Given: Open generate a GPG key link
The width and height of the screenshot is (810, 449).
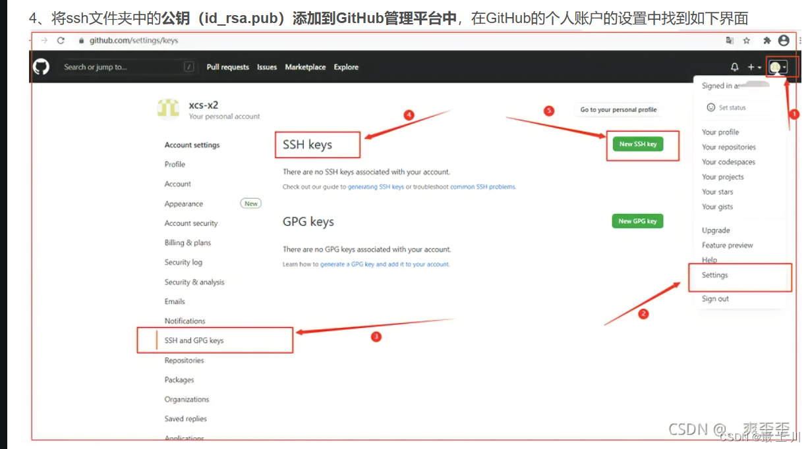Looking at the screenshot, I should coord(385,264).
